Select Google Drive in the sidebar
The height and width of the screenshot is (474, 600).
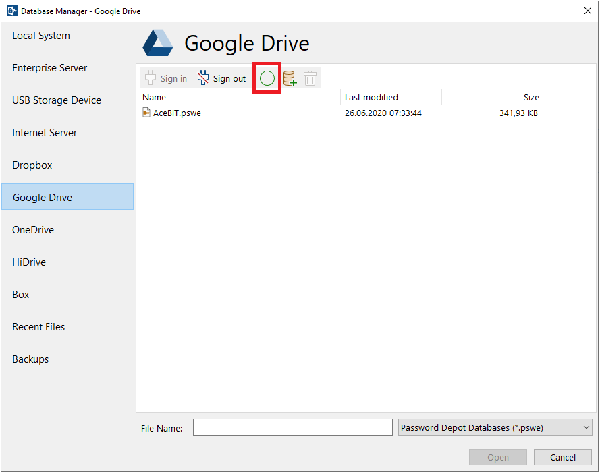pyautogui.click(x=67, y=197)
